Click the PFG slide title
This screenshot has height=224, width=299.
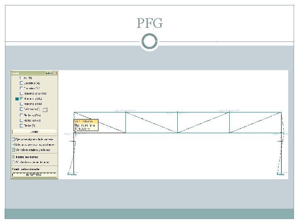click(x=149, y=23)
